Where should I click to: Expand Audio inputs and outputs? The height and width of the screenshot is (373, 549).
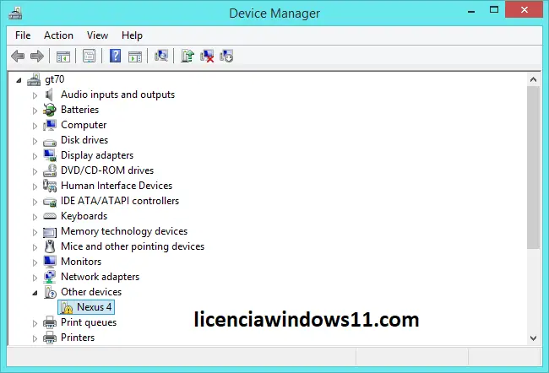click(x=35, y=95)
